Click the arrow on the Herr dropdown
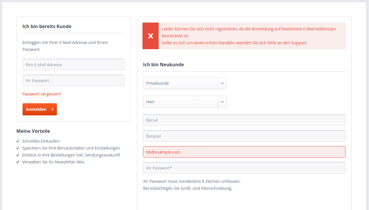 click(x=222, y=102)
